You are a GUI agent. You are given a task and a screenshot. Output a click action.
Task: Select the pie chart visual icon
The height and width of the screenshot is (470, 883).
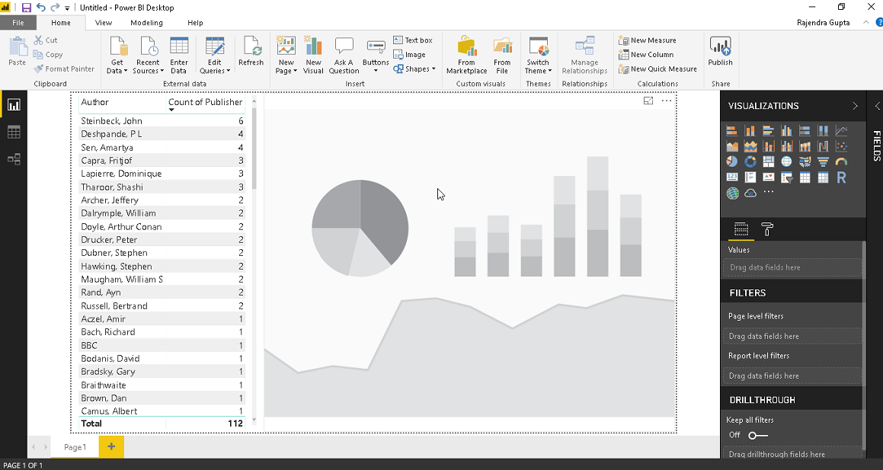pos(732,161)
